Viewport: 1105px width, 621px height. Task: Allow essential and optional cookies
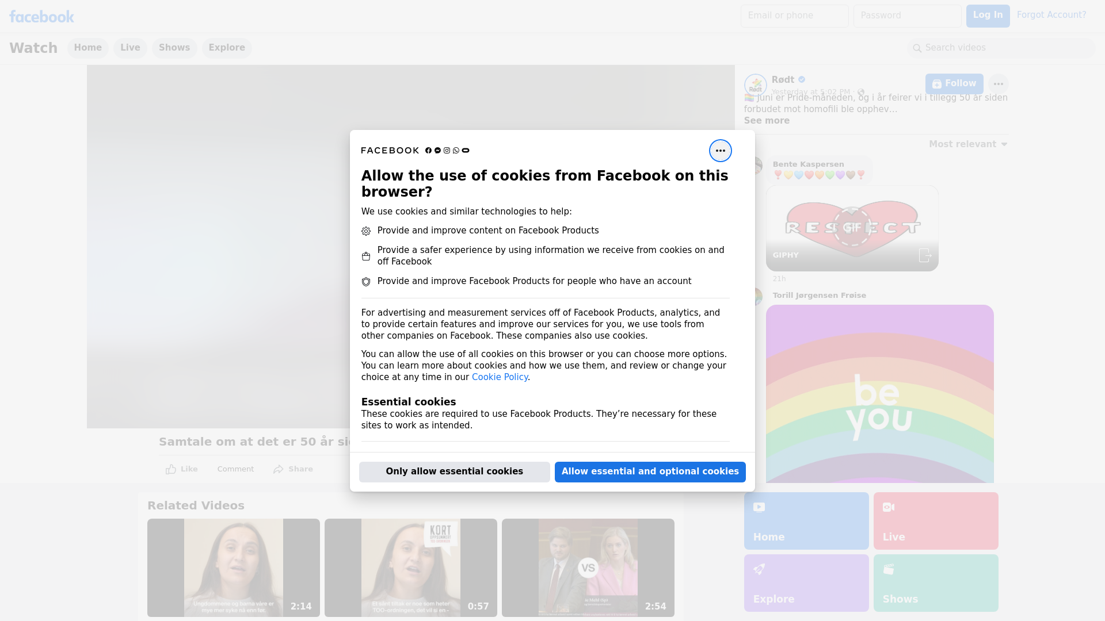click(x=650, y=471)
